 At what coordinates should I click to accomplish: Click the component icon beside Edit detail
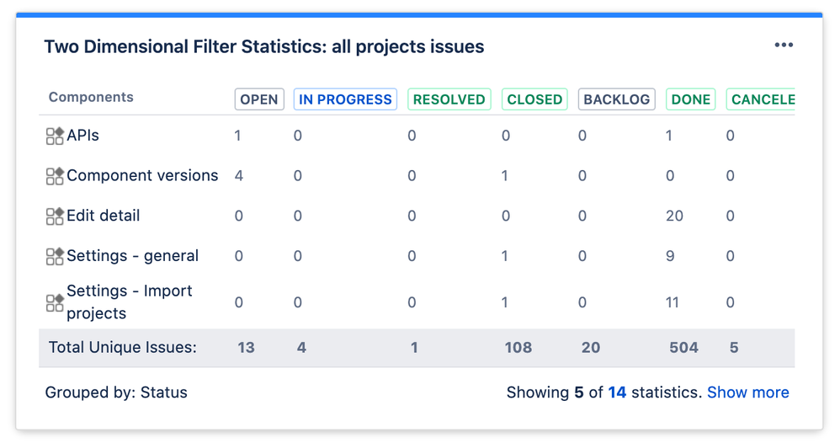click(55, 216)
